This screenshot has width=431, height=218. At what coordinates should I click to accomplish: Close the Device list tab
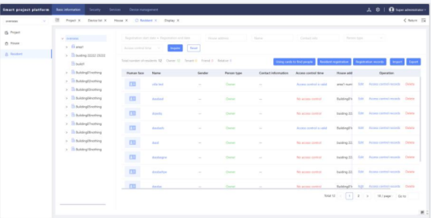[105, 20]
